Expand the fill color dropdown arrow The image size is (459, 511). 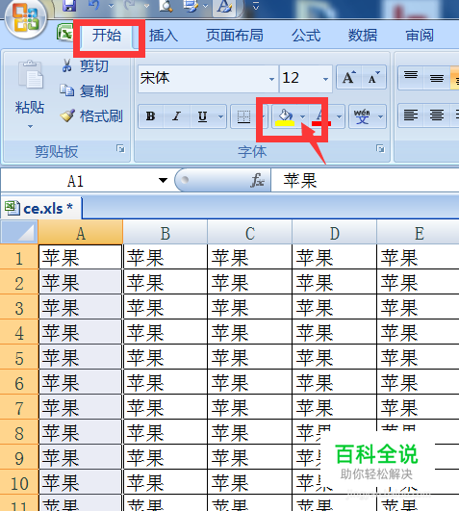(303, 116)
